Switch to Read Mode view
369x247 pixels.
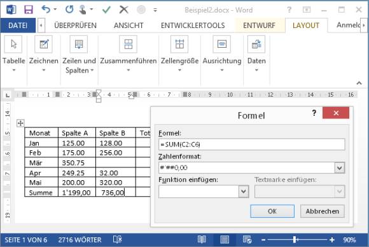[x=202, y=240]
